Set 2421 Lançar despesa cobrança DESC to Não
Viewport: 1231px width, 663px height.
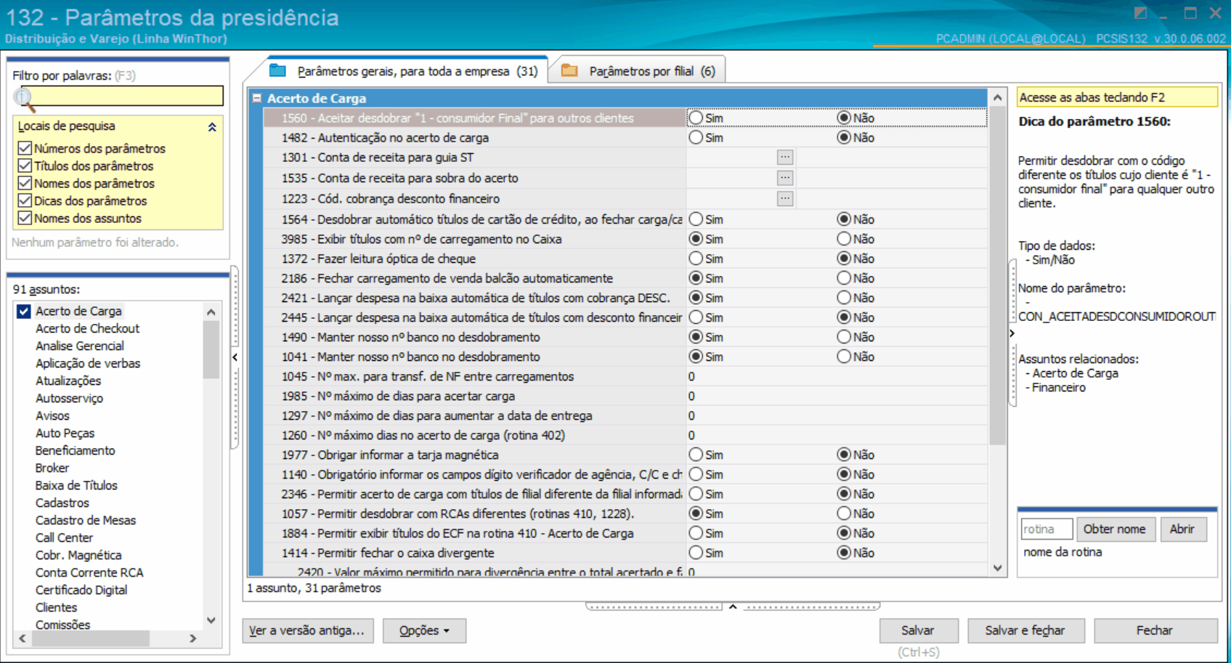click(843, 298)
